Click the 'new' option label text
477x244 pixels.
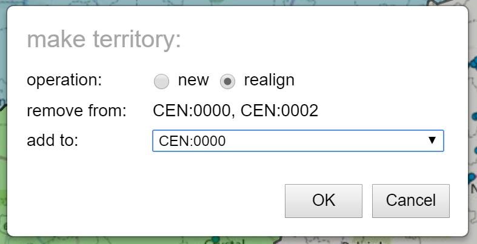click(x=193, y=80)
